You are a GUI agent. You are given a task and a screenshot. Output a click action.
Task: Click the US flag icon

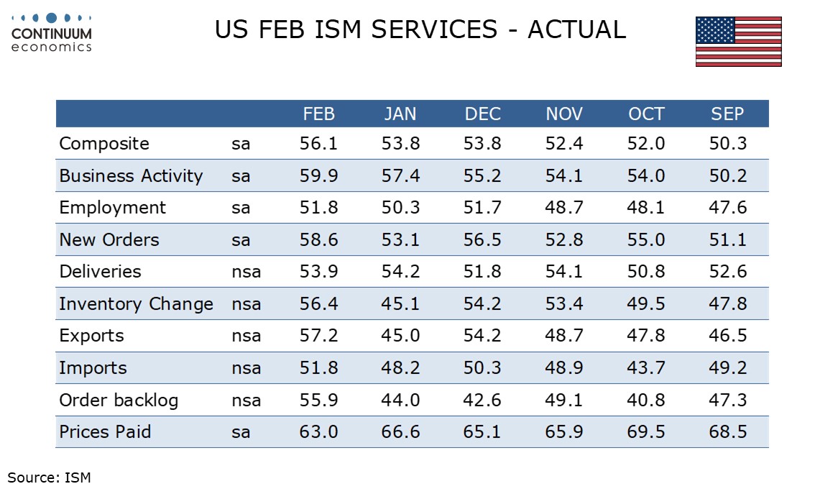(x=738, y=42)
